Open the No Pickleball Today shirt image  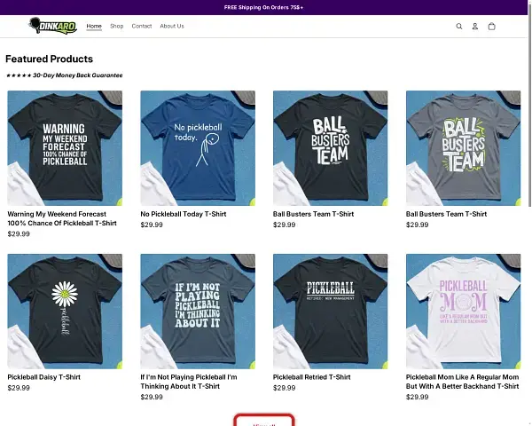pyautogui.click(x=198, y=148)
